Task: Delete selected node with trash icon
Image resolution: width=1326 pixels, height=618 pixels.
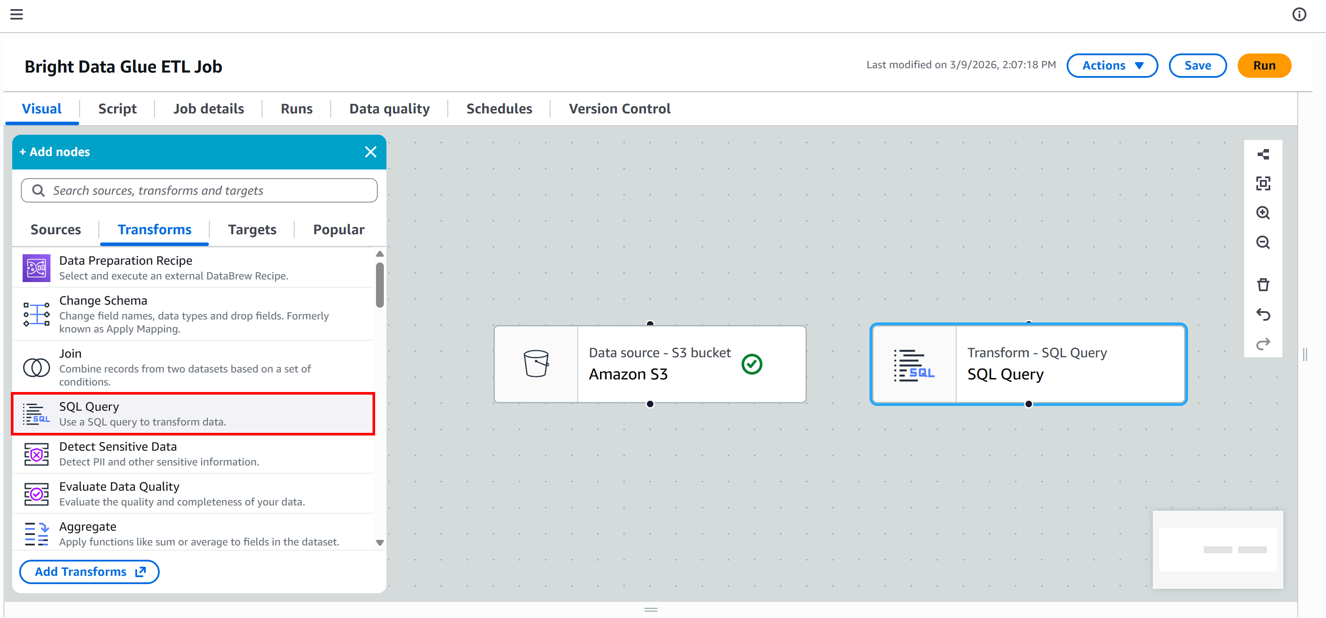Action: [x=1263, y=285]
